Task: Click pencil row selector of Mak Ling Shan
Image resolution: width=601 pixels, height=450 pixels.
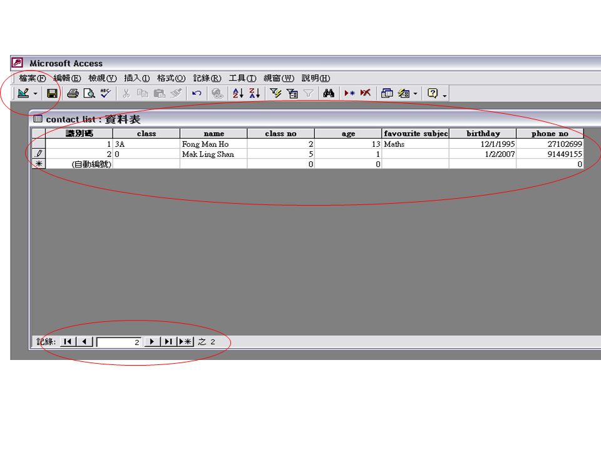Action: pos(39,154)
